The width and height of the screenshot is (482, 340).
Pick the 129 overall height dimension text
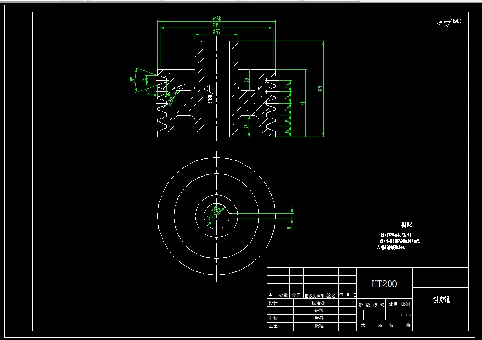pyautogui.click(x=320, y=89)
